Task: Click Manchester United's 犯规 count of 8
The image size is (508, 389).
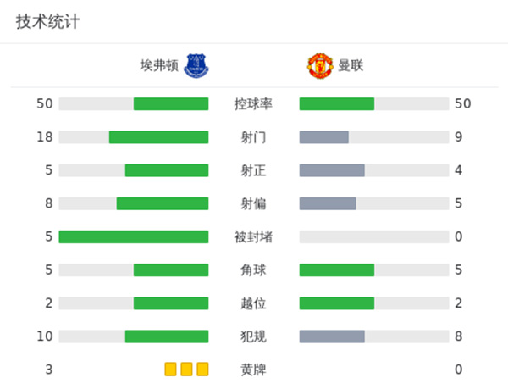Action: coord(458,336)
